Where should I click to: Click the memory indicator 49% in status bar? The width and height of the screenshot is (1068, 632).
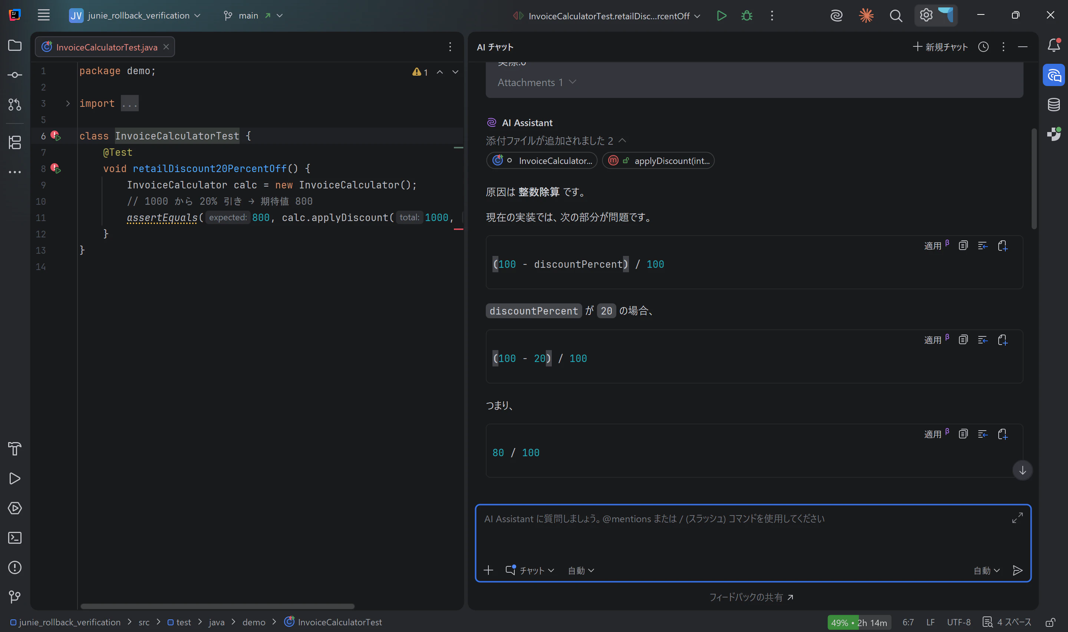pos(859,622)
